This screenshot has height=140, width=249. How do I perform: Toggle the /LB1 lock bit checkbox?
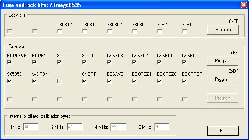pos(185,31)
